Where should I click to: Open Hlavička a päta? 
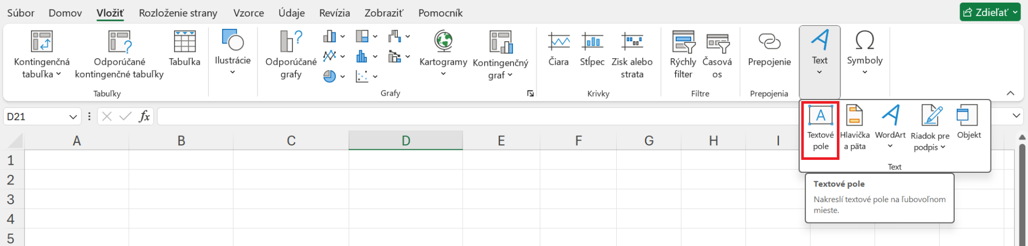point(855,128)
